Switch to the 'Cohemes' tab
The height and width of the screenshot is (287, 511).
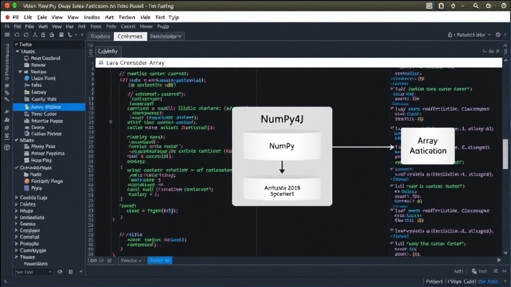(x=130, y=36)
